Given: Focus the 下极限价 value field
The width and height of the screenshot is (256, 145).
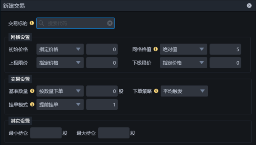Looking at the screenshot, I should [225, 63].
